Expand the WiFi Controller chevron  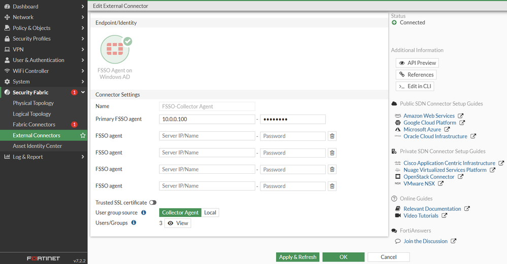click(83, 70)
